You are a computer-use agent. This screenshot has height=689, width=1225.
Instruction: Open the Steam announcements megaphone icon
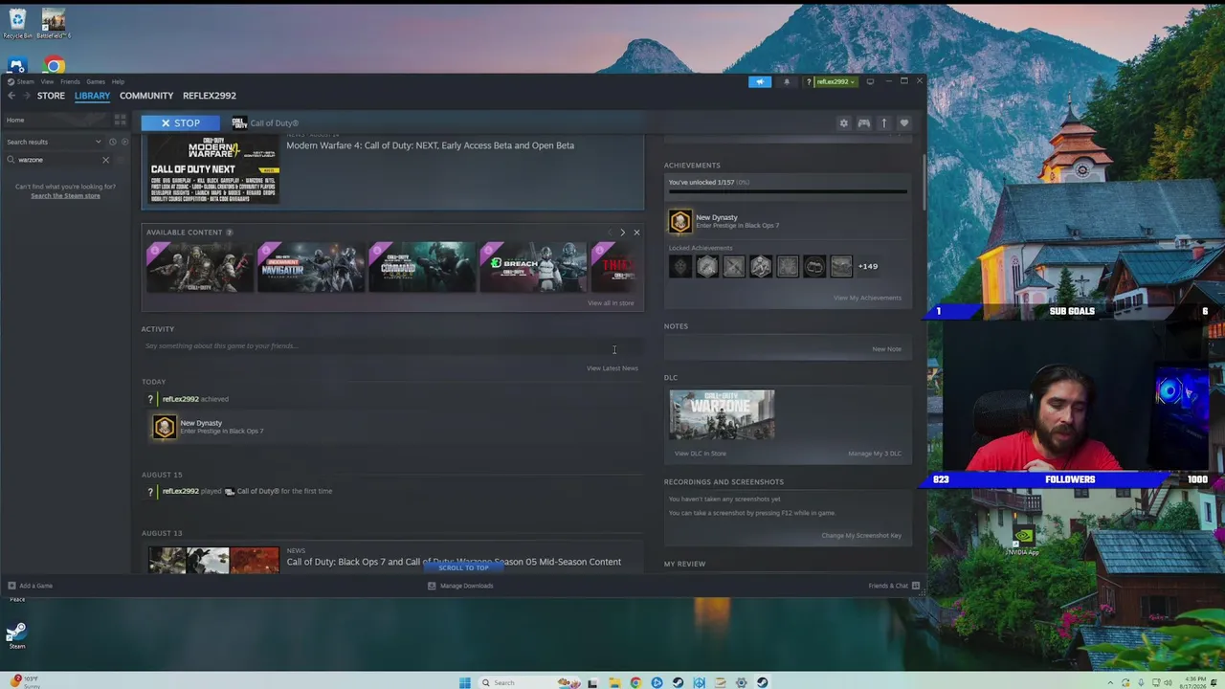tap(760, 81)
